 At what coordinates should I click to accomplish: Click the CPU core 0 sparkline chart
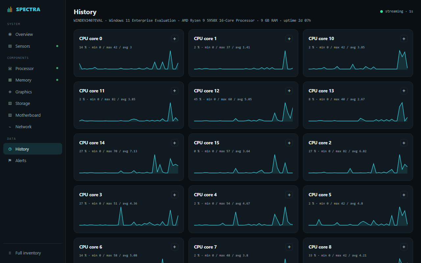[x=129, y=60]
